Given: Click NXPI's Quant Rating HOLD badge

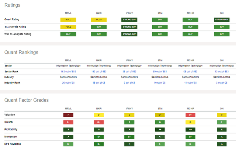Looking at the screenshot, I should click(99, 19).
